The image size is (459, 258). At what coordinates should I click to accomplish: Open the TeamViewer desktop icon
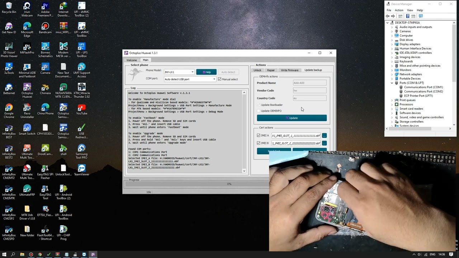[81, 171]
